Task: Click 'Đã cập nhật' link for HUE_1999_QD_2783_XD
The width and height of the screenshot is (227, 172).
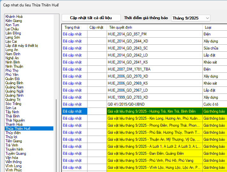Action: [x=72, y=97]
